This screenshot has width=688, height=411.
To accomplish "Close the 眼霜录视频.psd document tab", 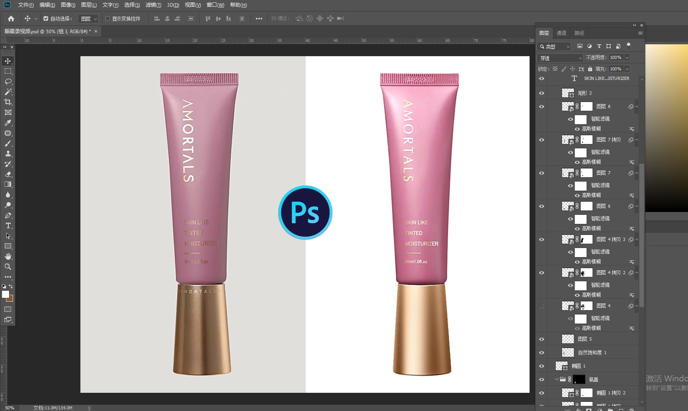I will point(96,31).
